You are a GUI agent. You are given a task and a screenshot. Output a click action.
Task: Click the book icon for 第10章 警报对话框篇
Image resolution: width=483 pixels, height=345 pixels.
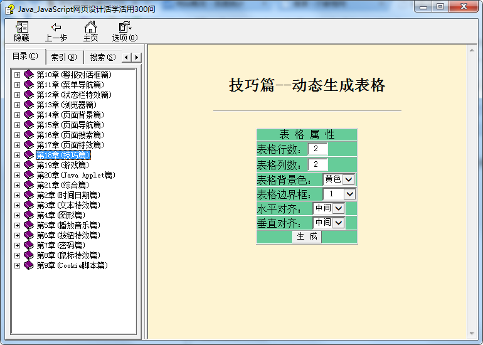(29, 75)
